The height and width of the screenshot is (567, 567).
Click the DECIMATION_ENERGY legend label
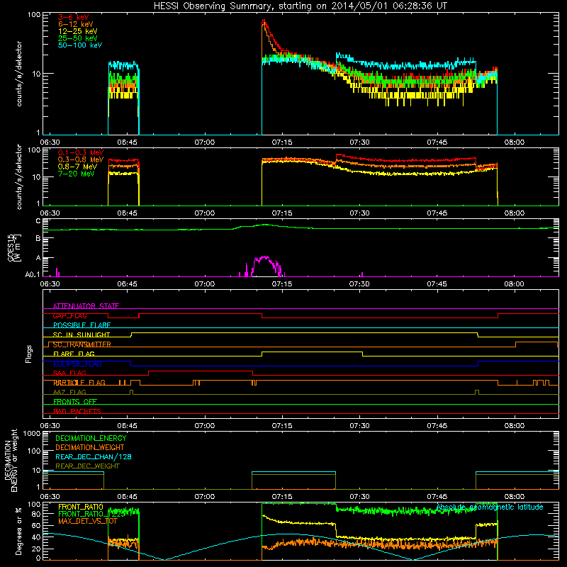pyautogui.click(x=91, y=438)
